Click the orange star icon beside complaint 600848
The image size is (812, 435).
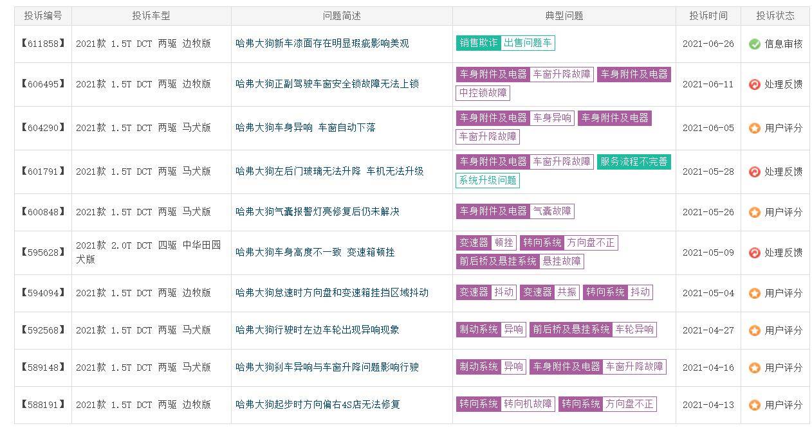(x=754, y=212)
